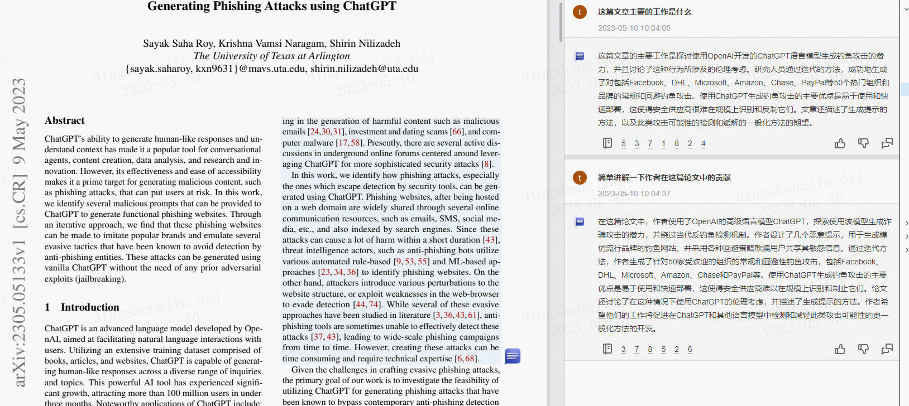Screen dimensions: 909x406
Task: Follow citation 58 for computer malware
Action: click(355, 143)
